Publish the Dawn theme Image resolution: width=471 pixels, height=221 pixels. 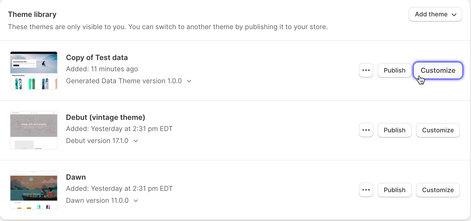pos(394,190)
